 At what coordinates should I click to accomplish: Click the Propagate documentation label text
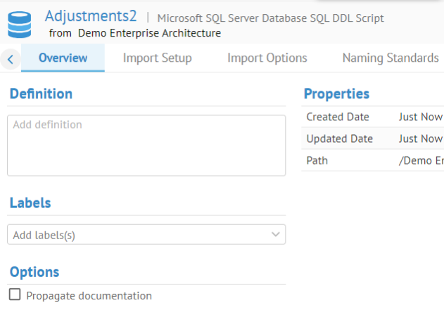click(89, 296)
